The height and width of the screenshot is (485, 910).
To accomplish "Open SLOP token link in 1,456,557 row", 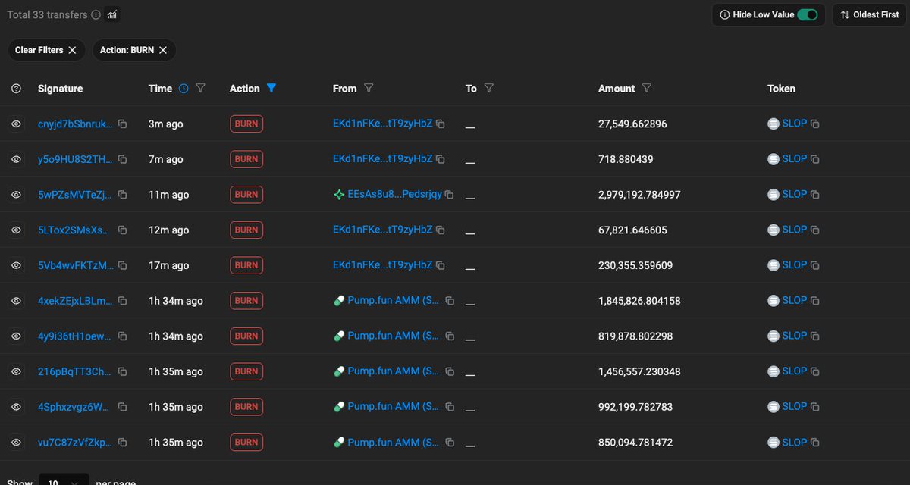I will click(x=795, y=371).
